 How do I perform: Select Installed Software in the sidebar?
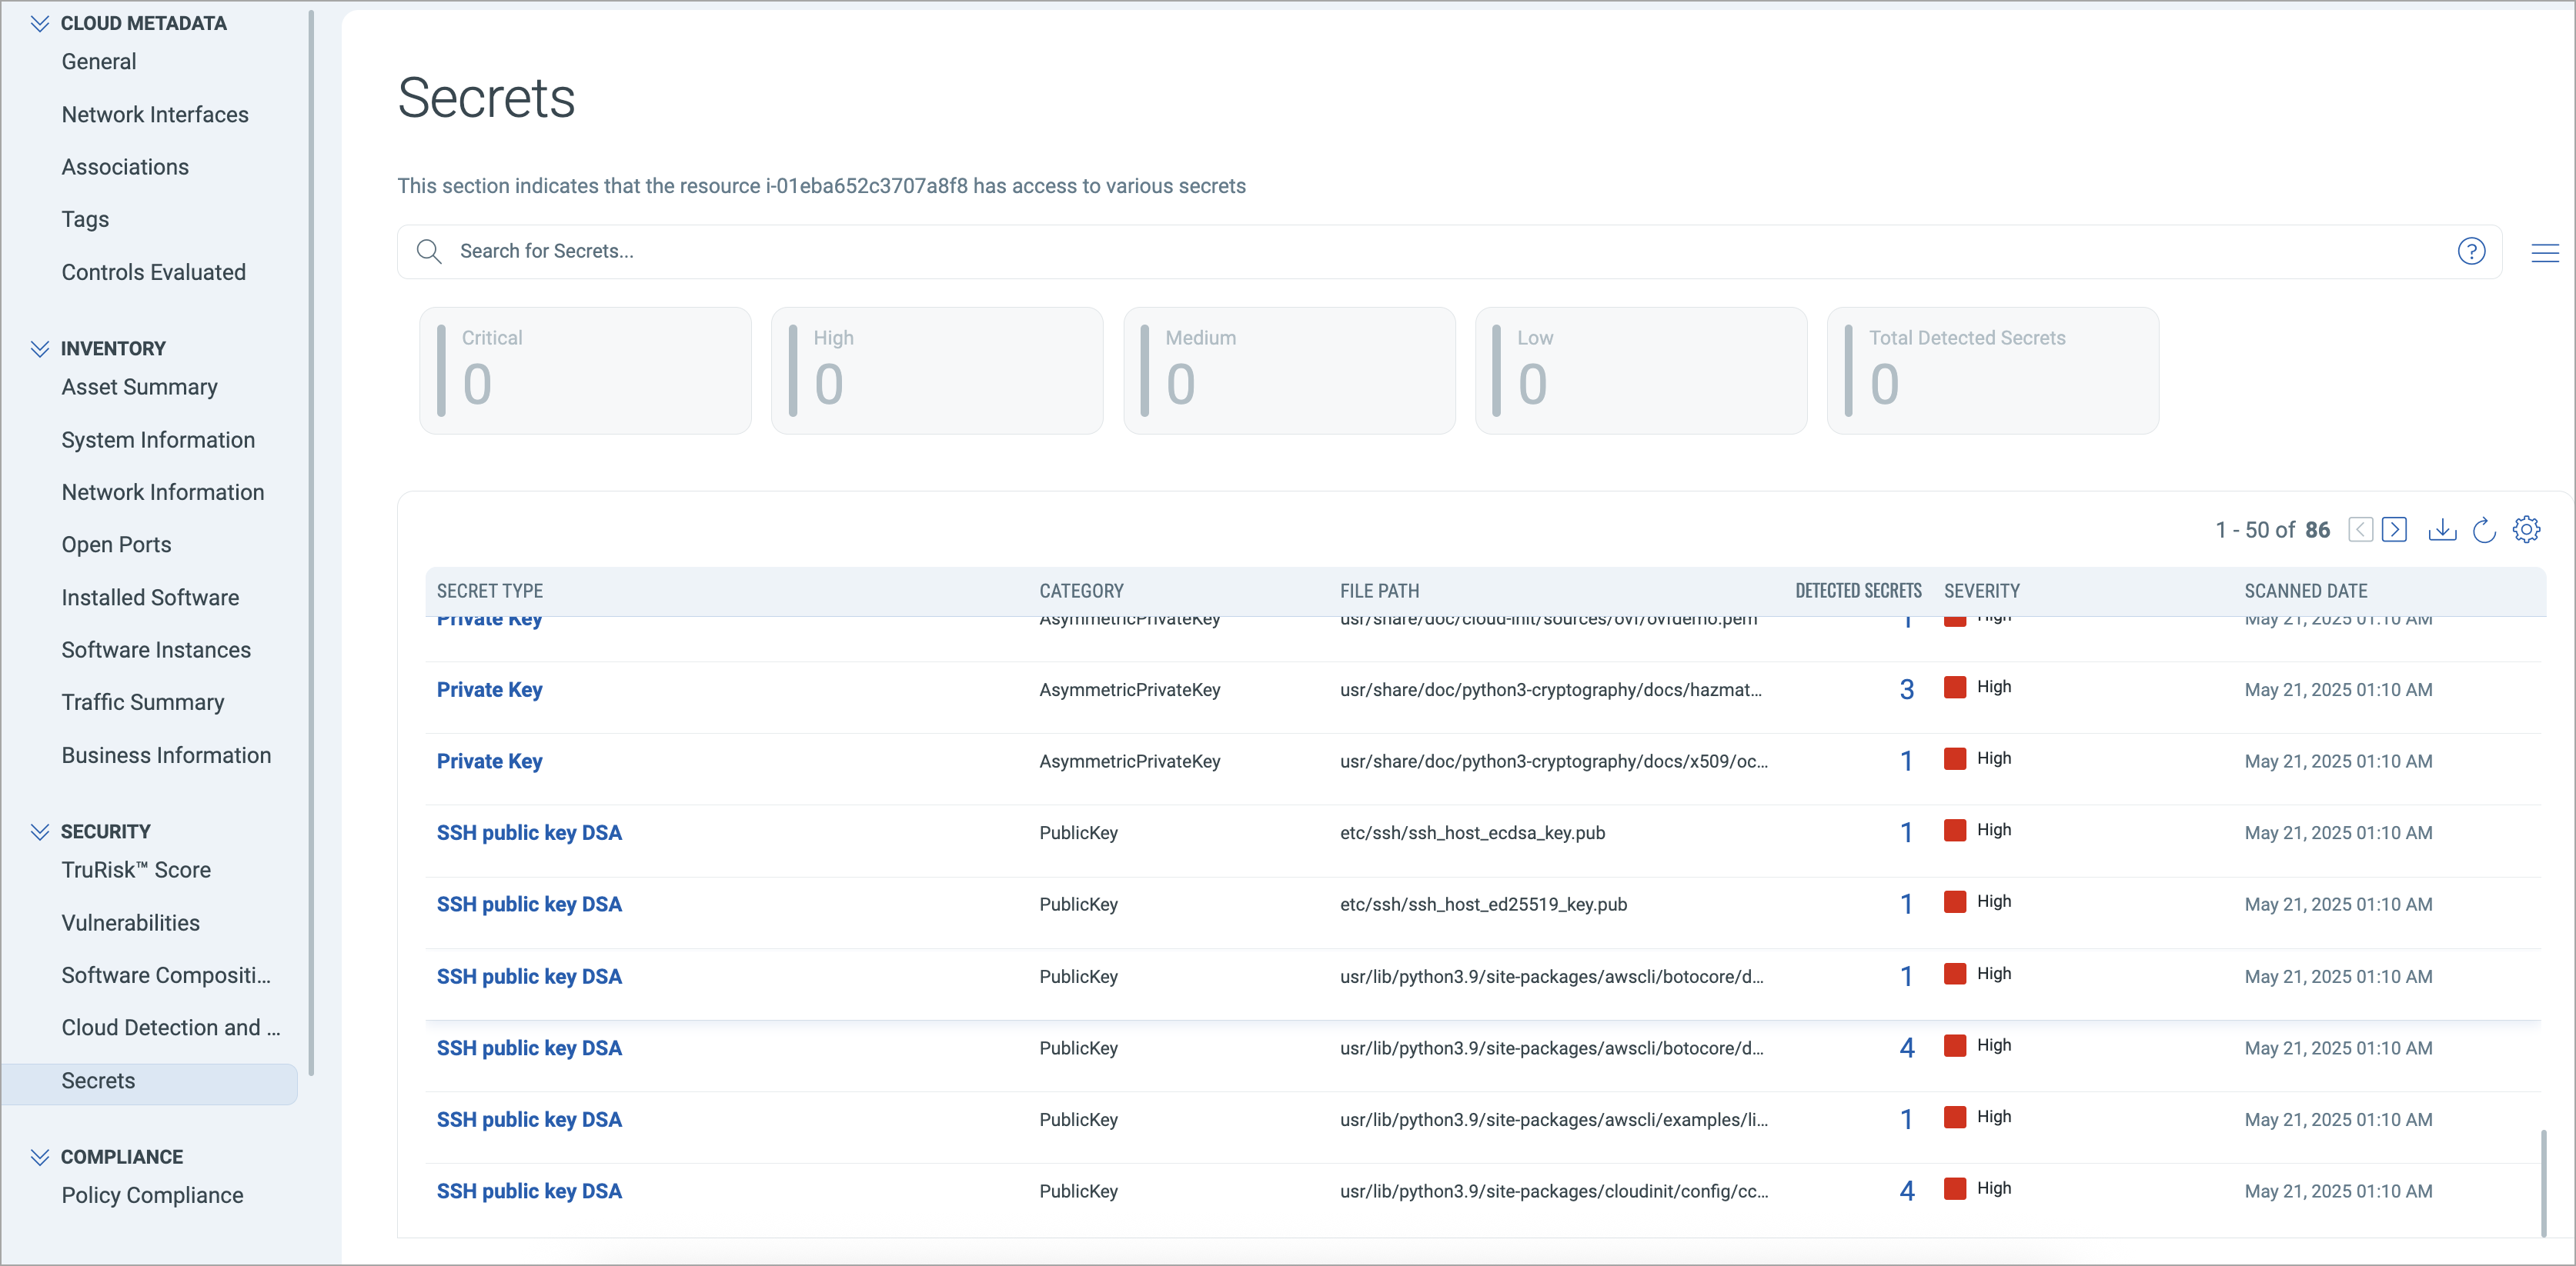click(150, 598)
